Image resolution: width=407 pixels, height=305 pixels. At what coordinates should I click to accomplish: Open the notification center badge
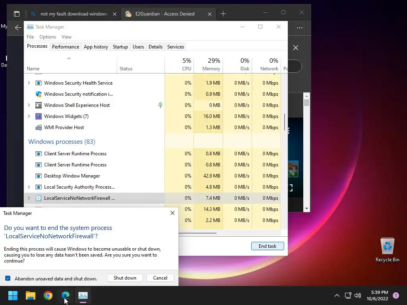[396, 295]
